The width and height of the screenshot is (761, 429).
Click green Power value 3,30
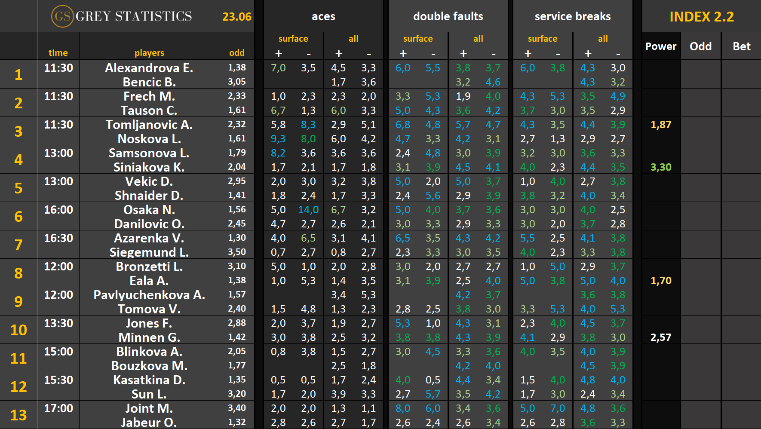click(661, 167)
